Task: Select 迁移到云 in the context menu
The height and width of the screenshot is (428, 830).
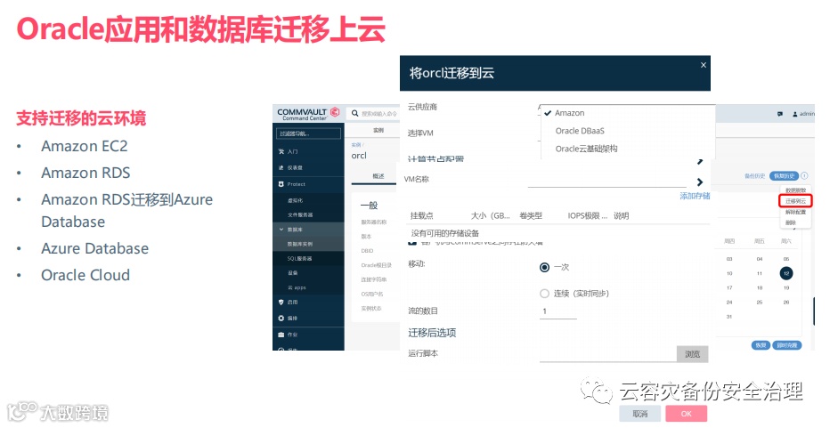Action: click(795, 201)
